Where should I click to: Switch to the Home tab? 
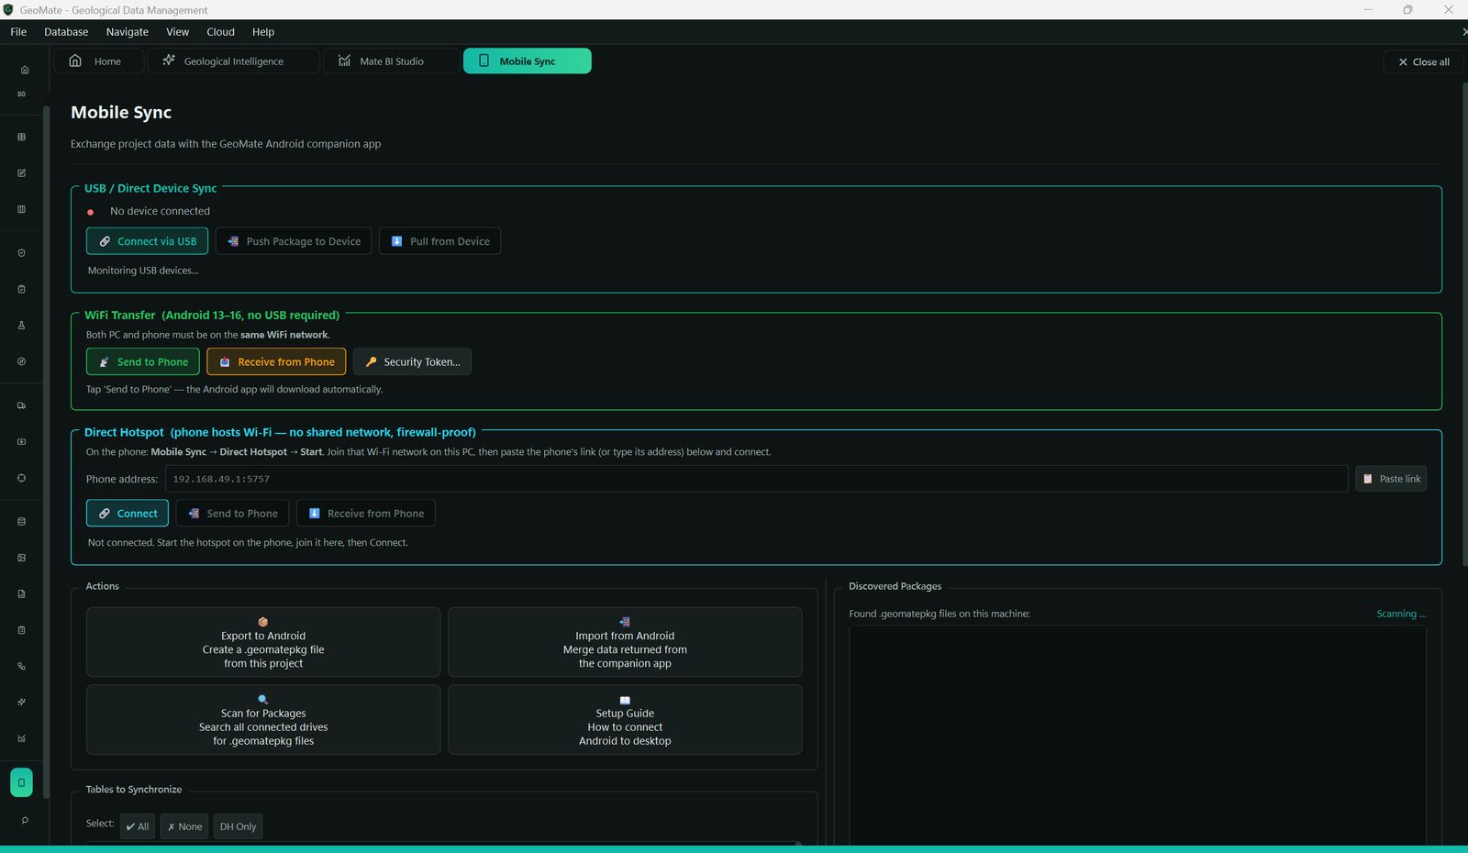99,61
